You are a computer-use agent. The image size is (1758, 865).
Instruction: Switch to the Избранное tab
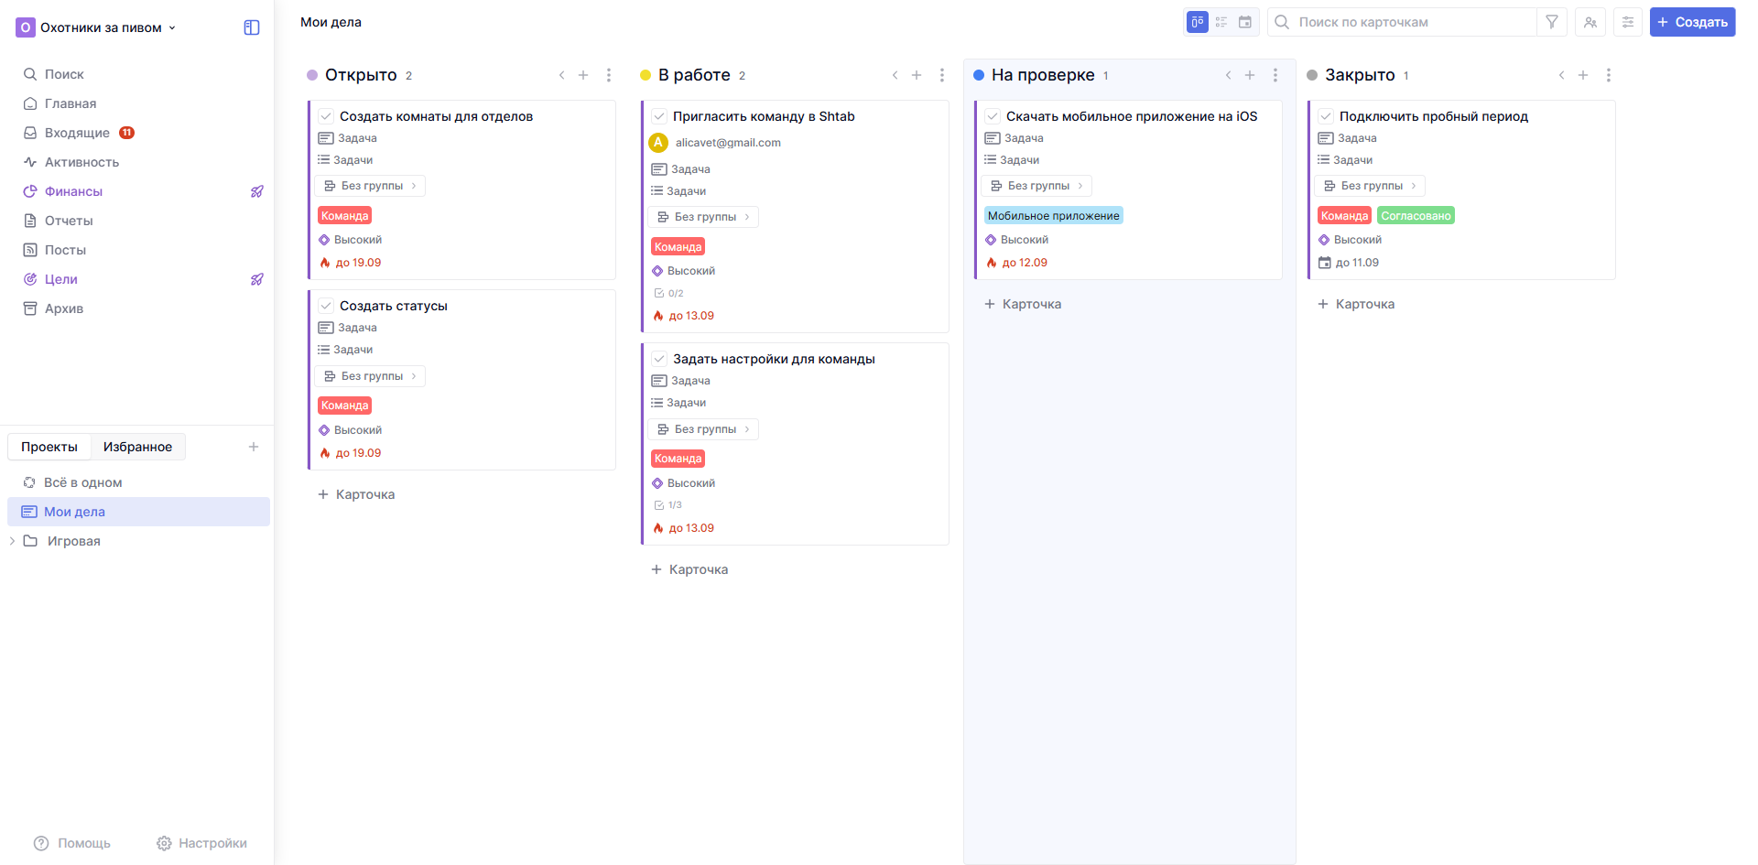tap(137, 447)
